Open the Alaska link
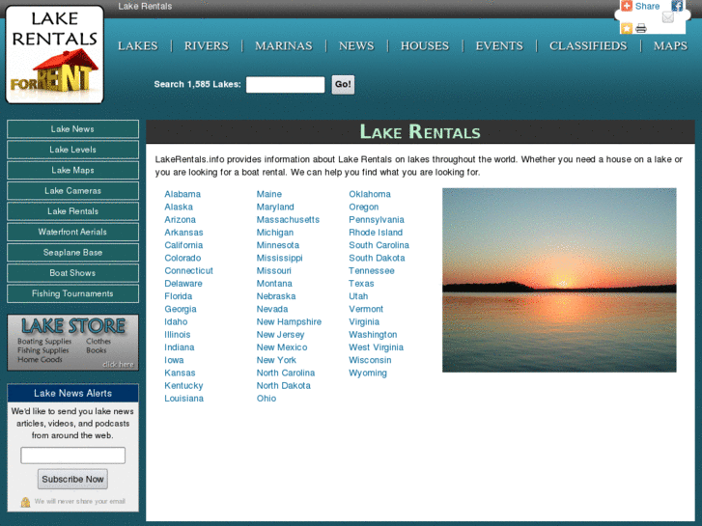The height and width of the screenshot is (526, 702). [x=179, y=207]
